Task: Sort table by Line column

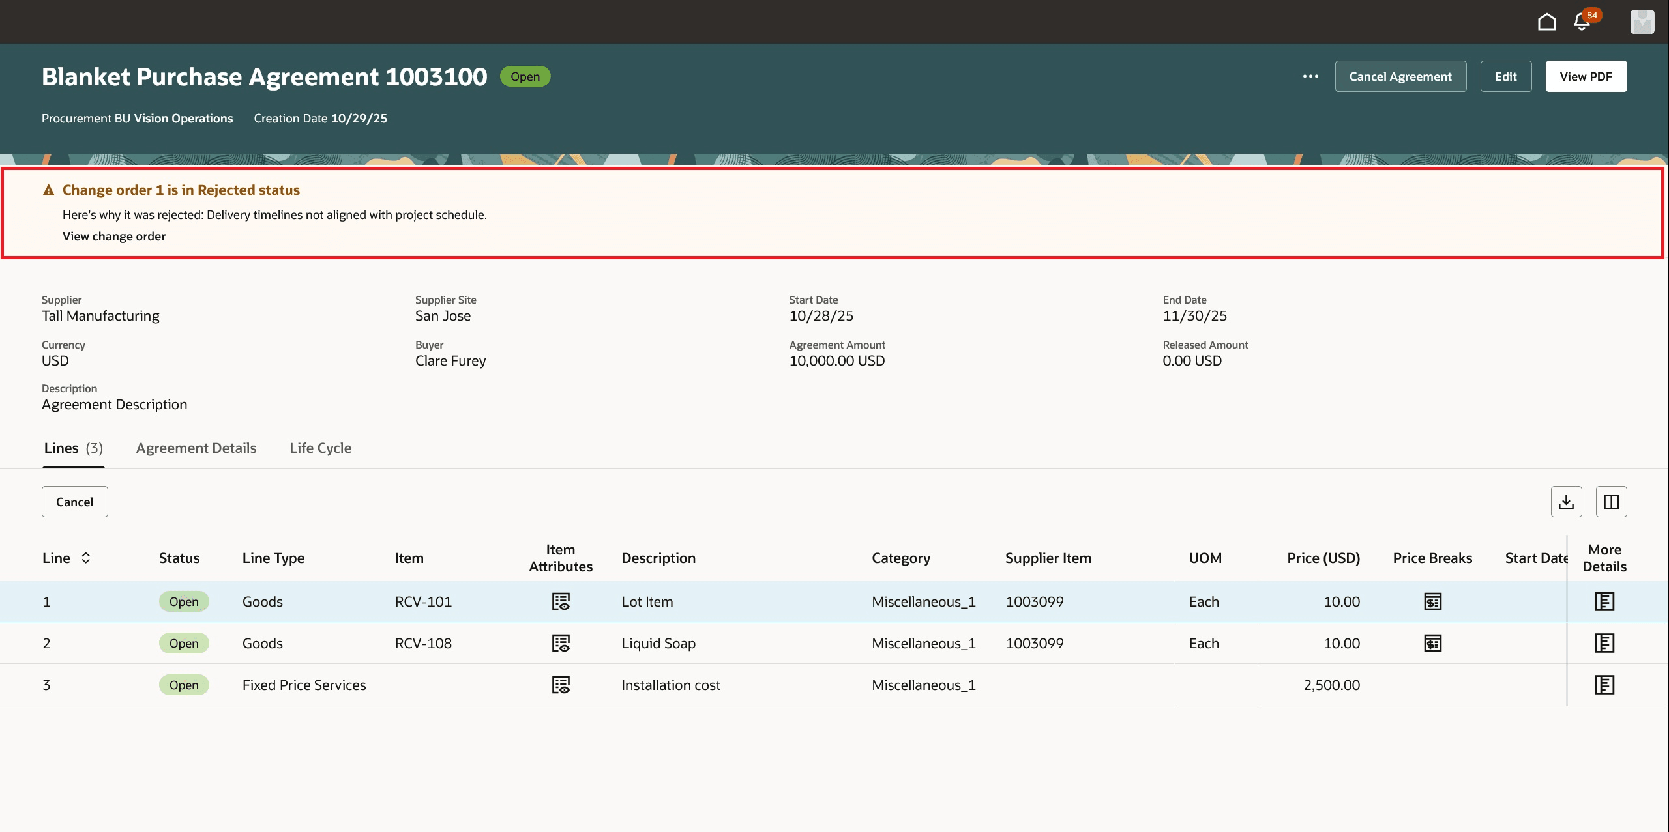Action: [x=85, y=558]
